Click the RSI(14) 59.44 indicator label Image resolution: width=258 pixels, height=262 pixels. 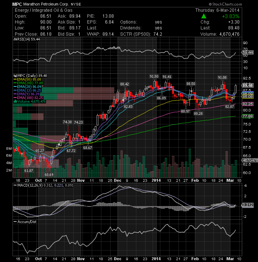27,39
